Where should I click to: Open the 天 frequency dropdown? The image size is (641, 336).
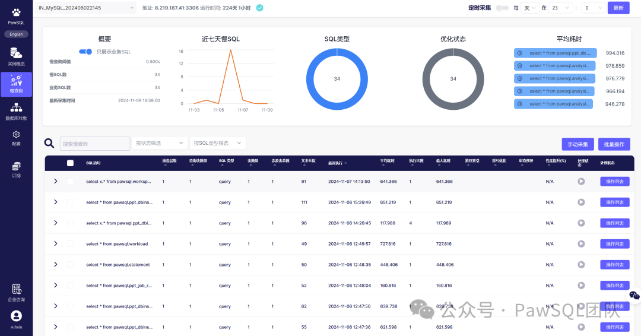(x=530, y=8)
